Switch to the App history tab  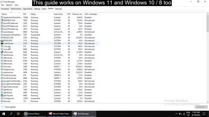coord(28,9)
